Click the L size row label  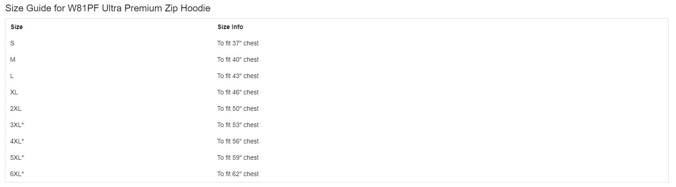pos(12,76)
